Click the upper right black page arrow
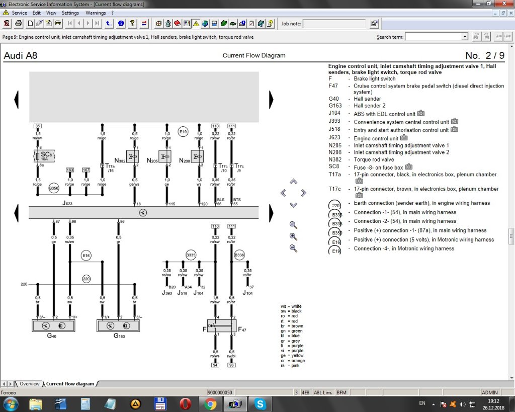 click(271, 99)
